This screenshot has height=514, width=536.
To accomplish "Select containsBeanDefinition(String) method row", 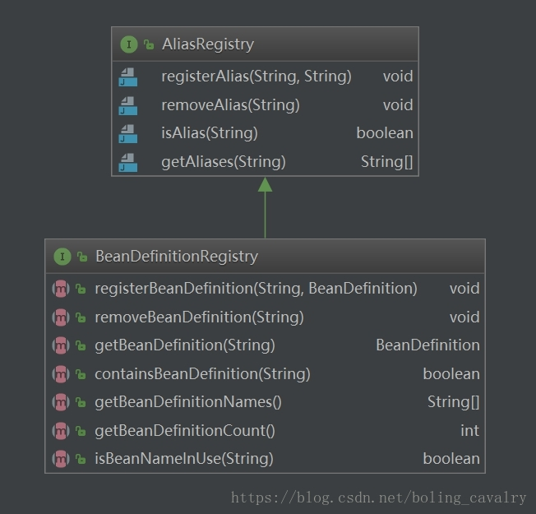I will (202, 374).
